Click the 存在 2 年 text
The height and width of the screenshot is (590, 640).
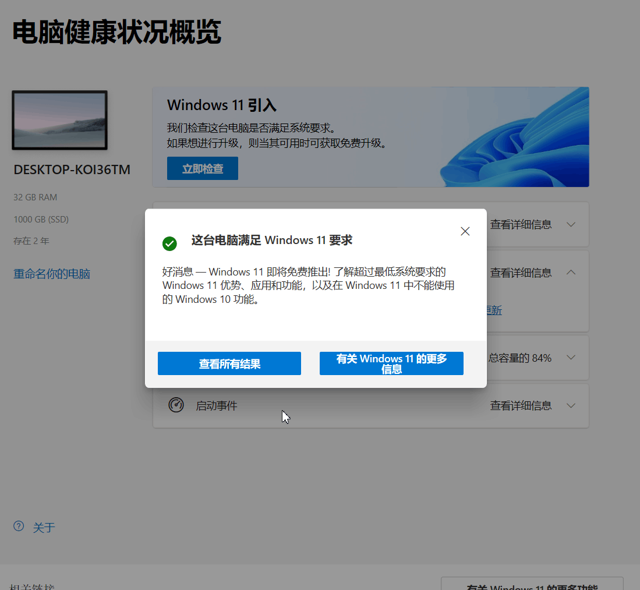point(31,241)
